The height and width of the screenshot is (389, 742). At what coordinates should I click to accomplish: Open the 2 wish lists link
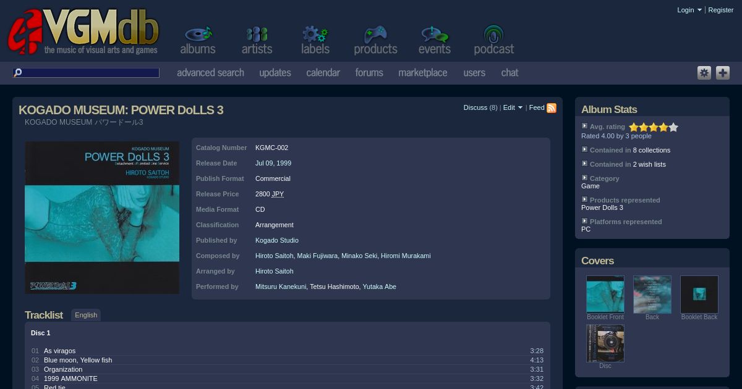tap(649, 164)
